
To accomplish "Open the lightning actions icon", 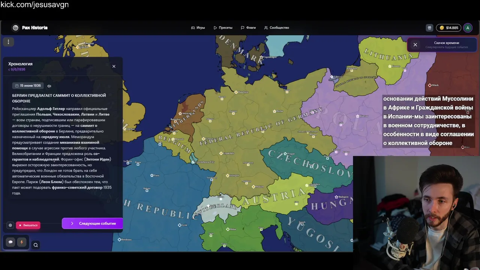I will (x=21, y=242).
